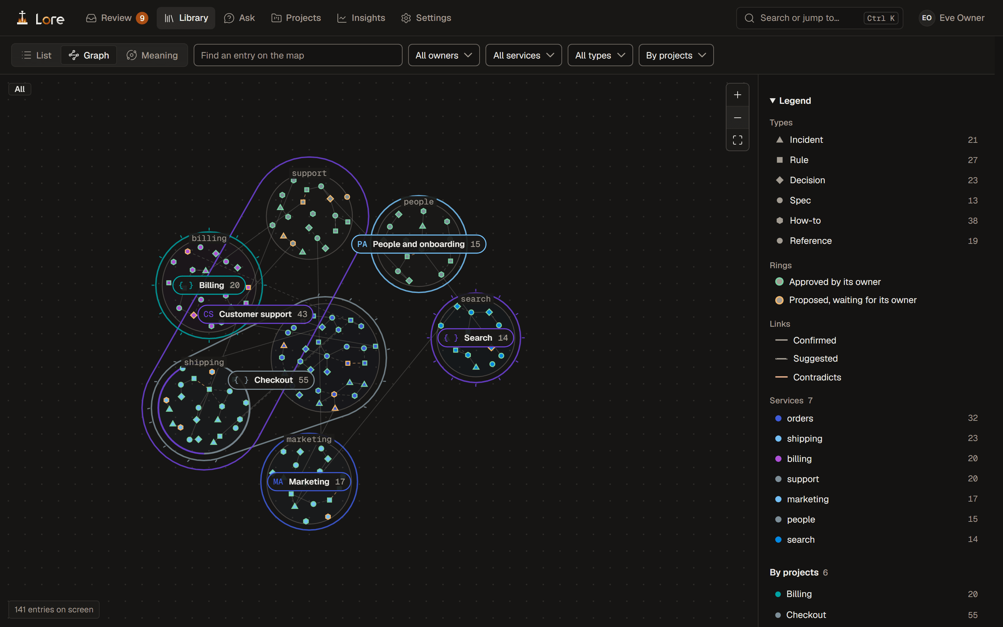The width and height of the screenshot is (1003, 627).
Task: Select marketing service in legend
Action: [876, 499]
